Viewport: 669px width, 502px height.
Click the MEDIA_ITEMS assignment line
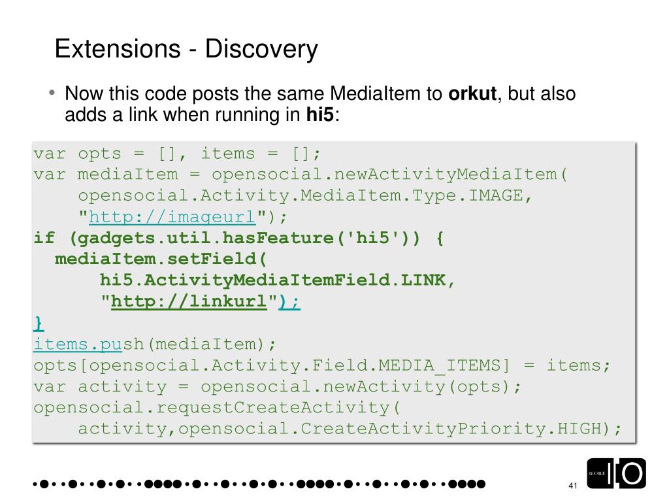pos(322,365)
